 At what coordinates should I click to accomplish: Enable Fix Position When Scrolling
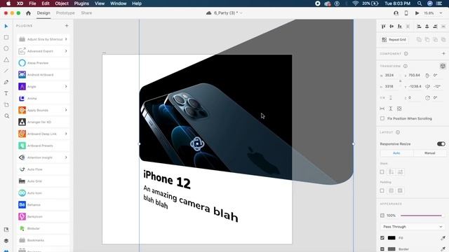tap(382, 118)
